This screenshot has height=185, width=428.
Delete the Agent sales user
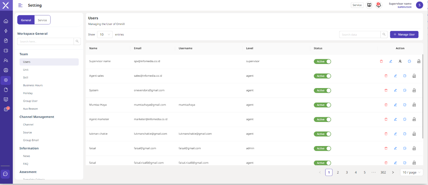(386, 76)
